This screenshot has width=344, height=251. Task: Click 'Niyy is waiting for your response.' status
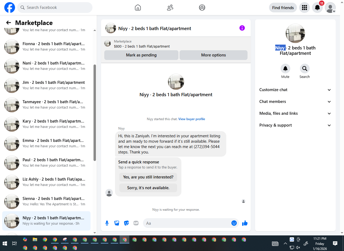pos(176,210)
